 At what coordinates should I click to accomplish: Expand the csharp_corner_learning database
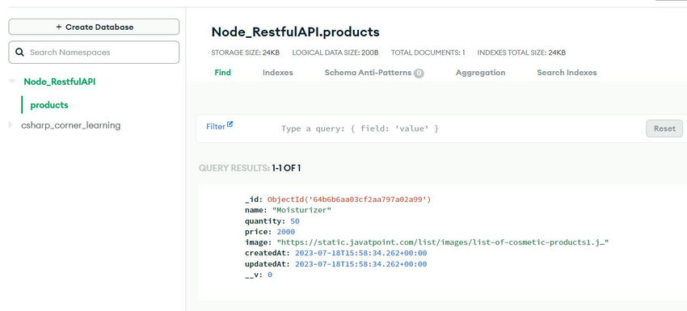(x=11, y=125)
